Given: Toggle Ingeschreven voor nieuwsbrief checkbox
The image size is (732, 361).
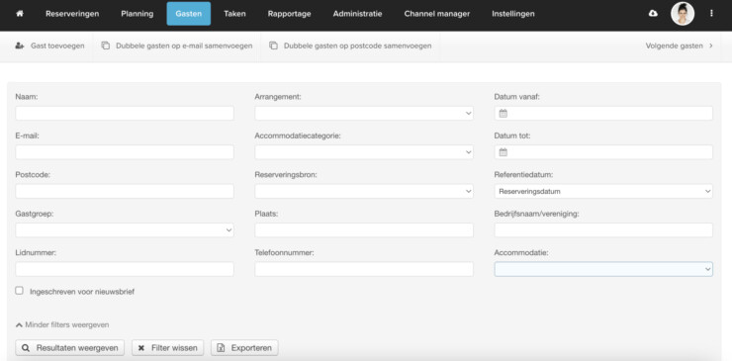Looking at the screenshot, I should coord(19,291).
